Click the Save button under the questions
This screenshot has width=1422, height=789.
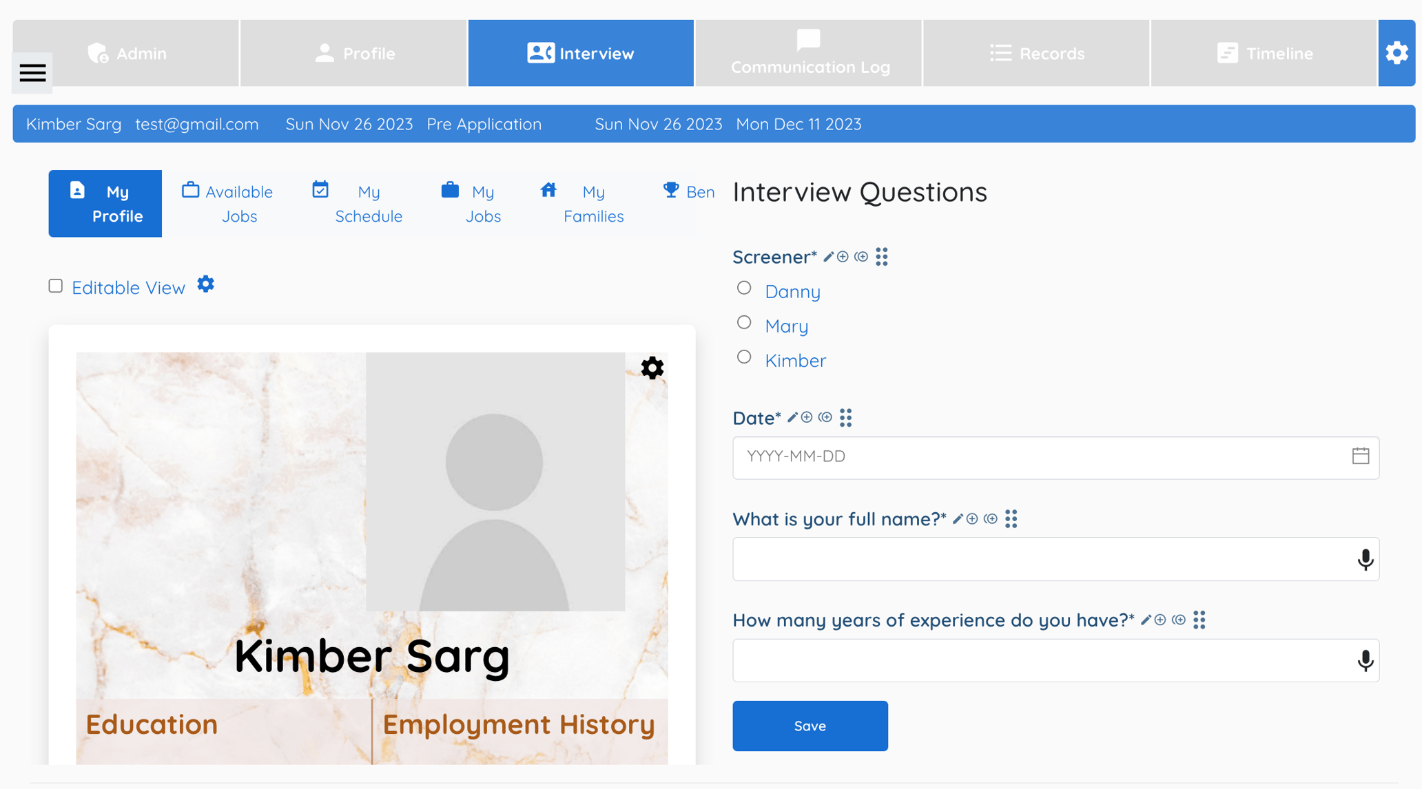[810, 725]
